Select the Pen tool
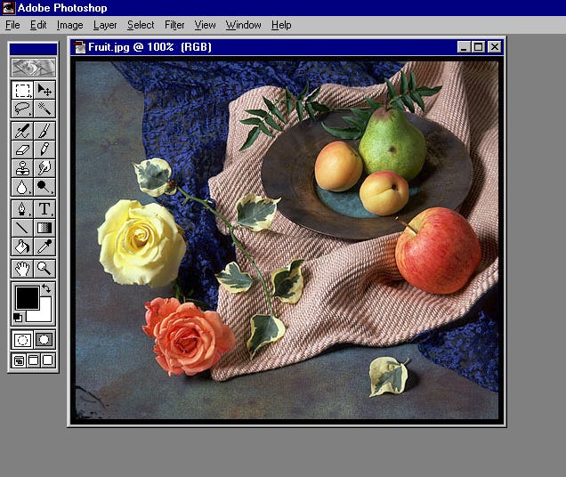Image resolution: width=566 pixels, height=477 pixels. pos(22,209)
